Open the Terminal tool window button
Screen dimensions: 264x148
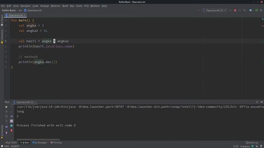(x=56, y=143)
